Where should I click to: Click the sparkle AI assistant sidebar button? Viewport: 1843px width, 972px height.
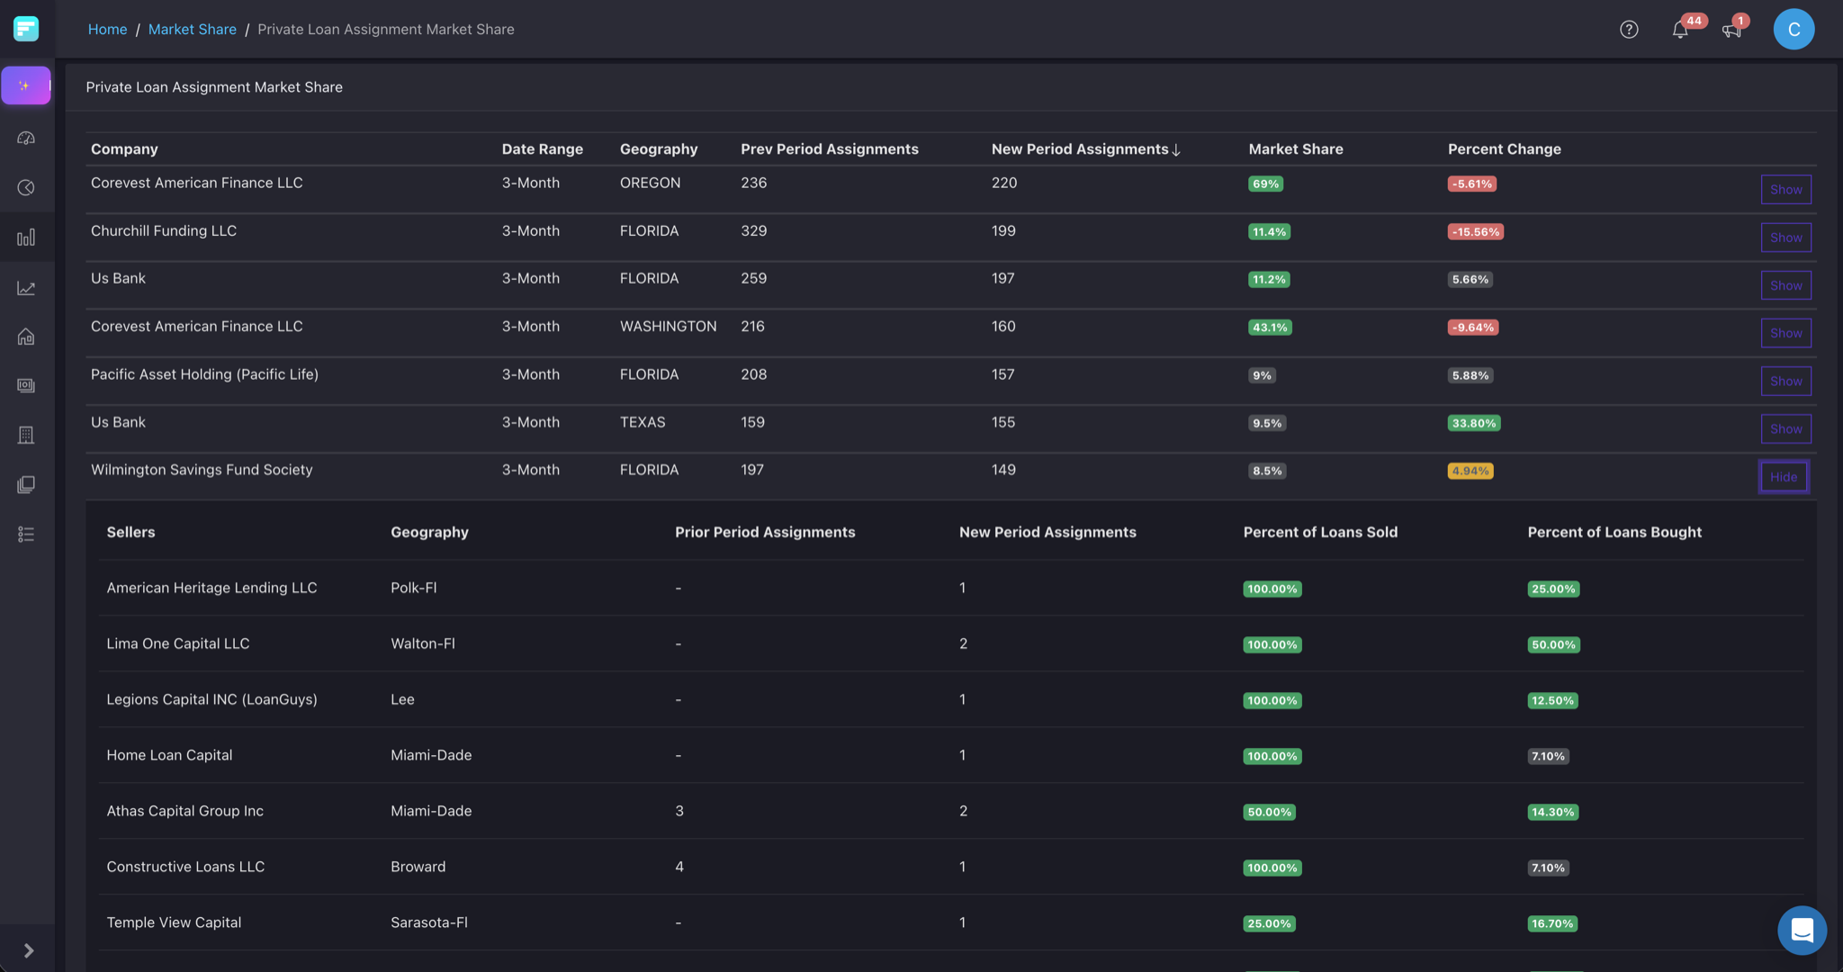[x=25, y=85]
